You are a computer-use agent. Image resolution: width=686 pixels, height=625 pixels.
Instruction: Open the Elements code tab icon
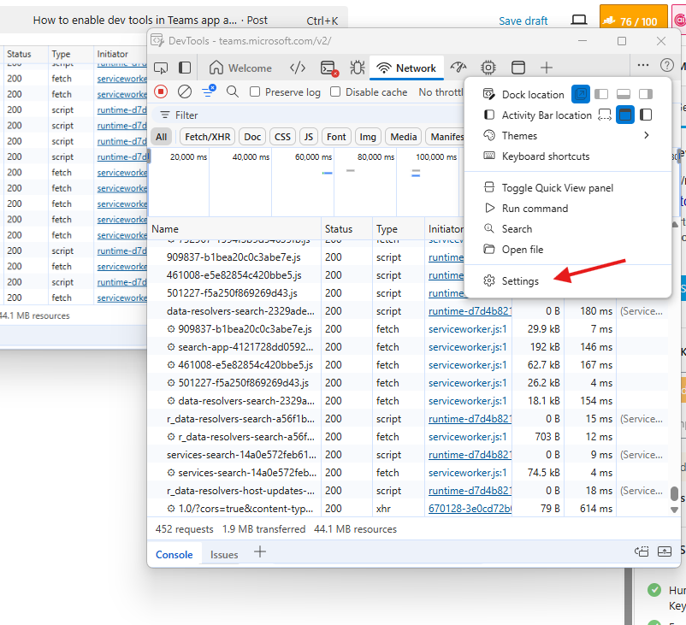(298, 68)
